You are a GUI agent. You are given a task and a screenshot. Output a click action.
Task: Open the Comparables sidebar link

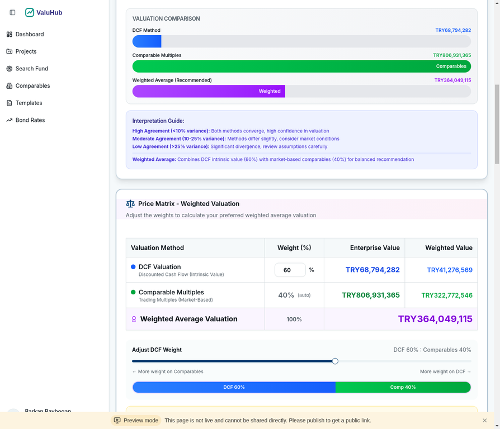(32, 86)
